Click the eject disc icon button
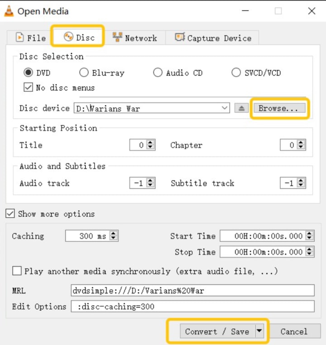This screenshot has width=326, height=345. [241, 108]
